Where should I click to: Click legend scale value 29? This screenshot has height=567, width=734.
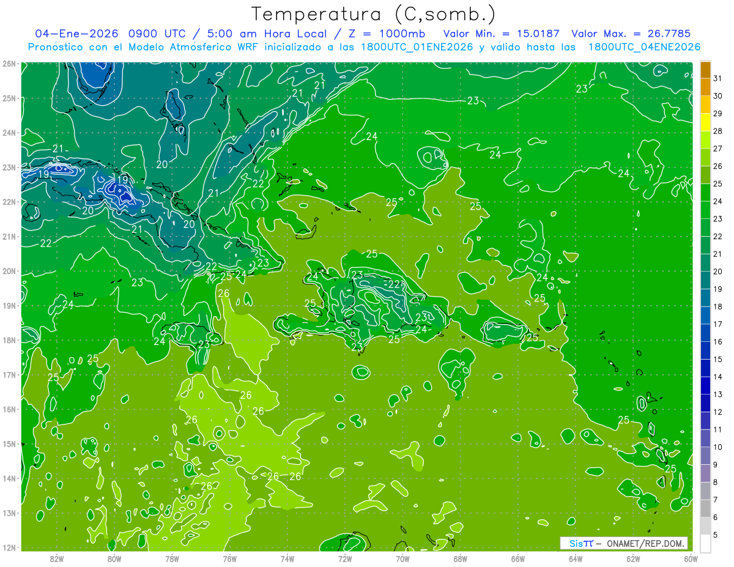point(718,114)
